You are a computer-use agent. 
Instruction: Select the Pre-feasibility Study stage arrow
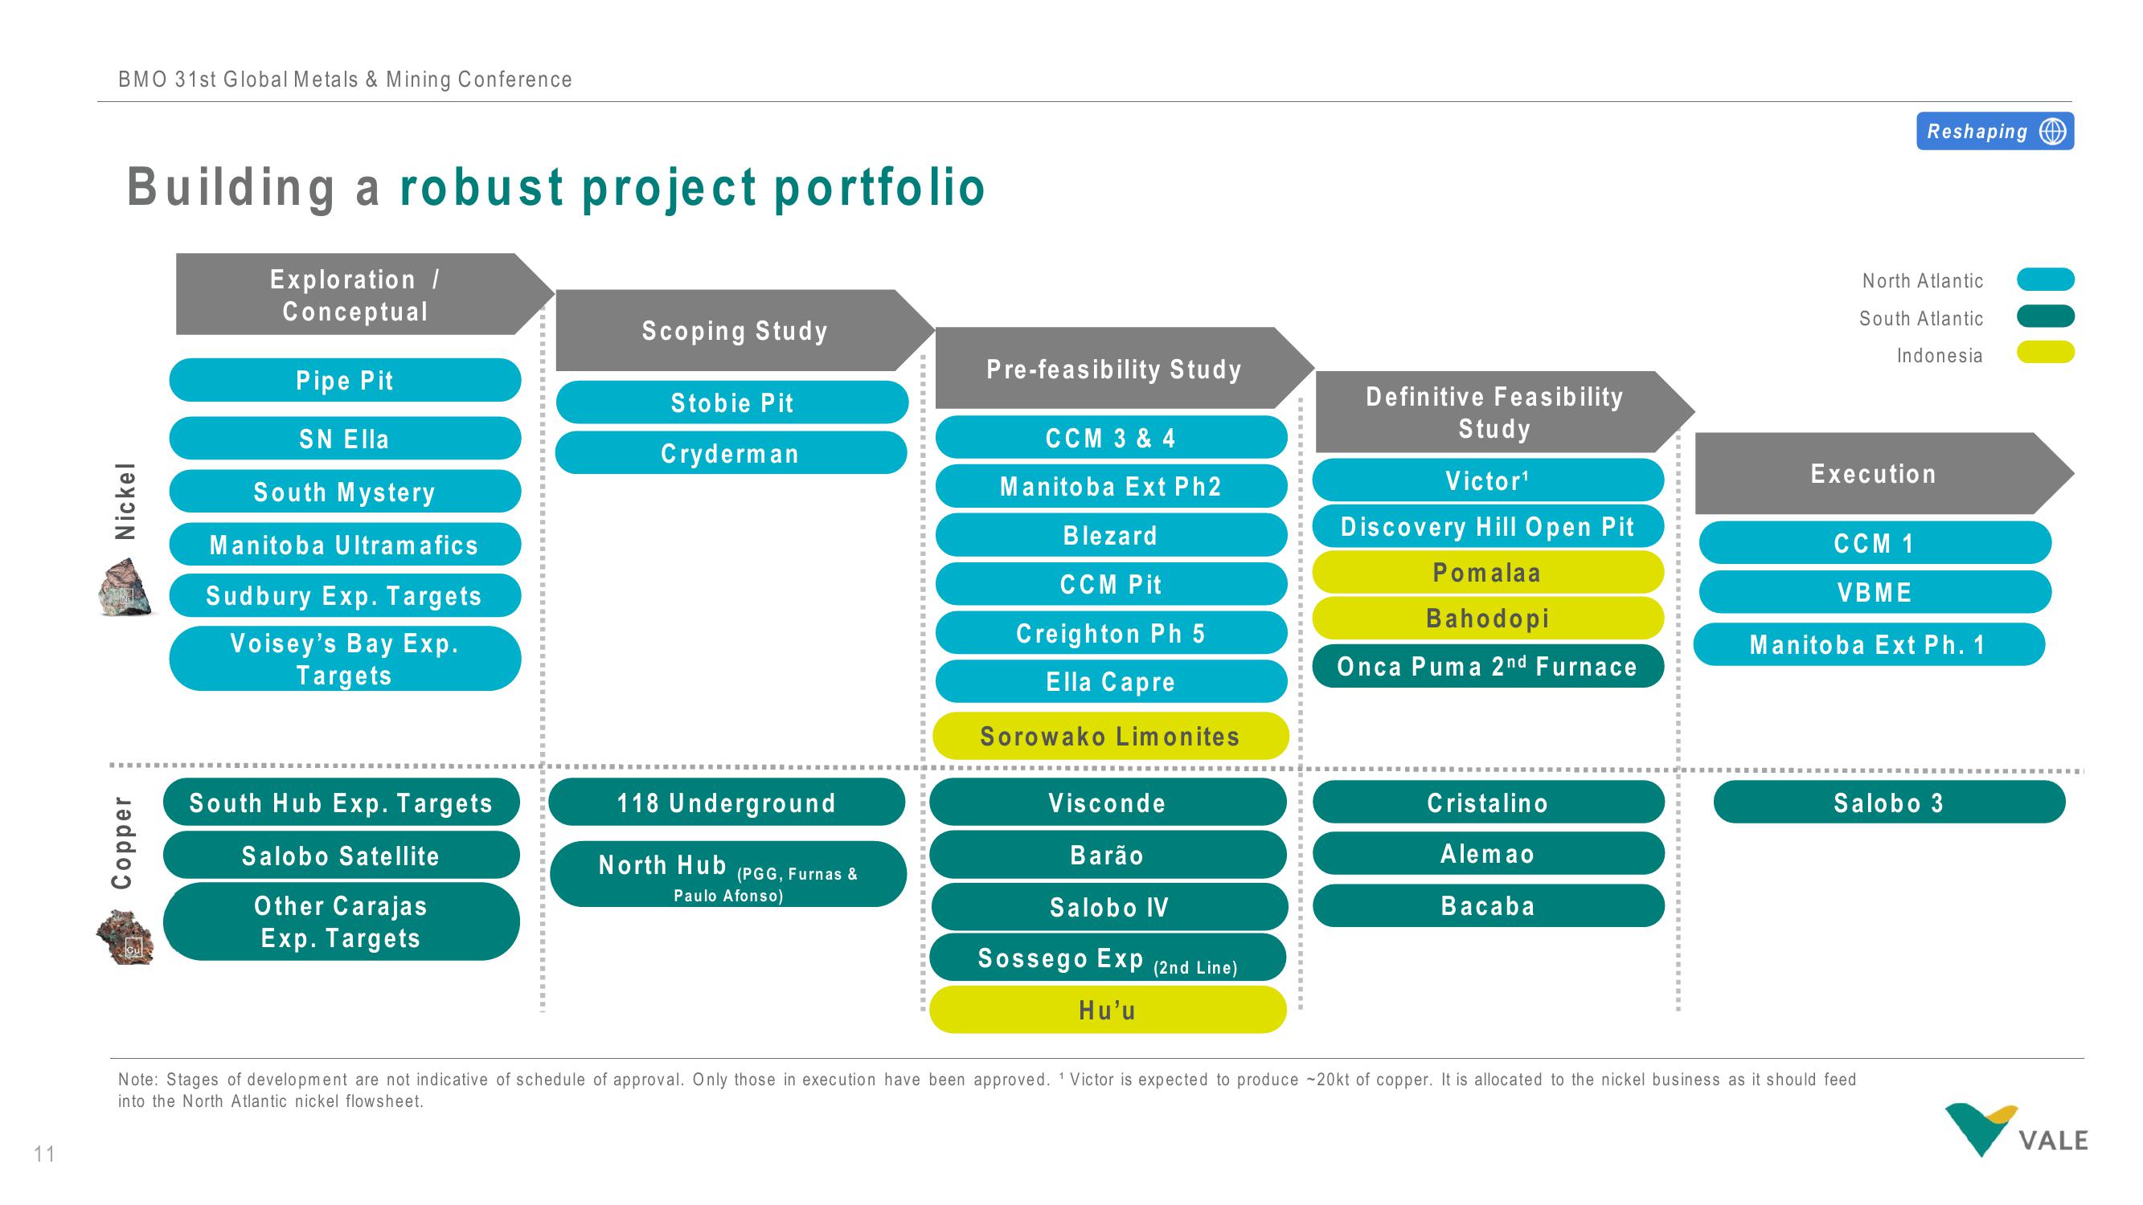tap(1124, 368)
